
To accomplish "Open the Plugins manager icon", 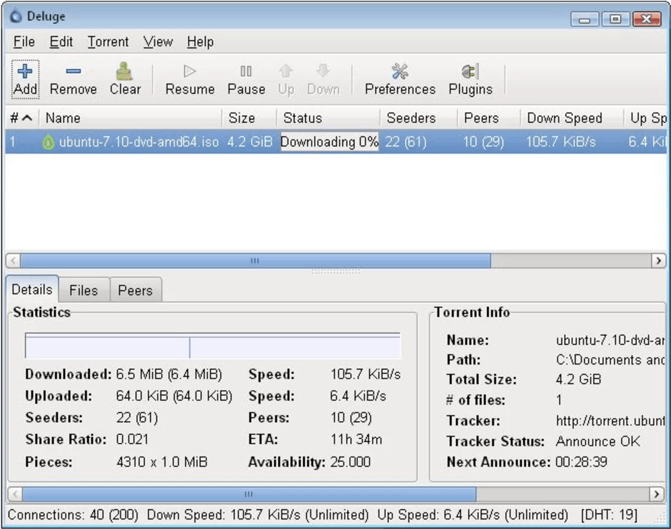I will (x=469, y=77).
